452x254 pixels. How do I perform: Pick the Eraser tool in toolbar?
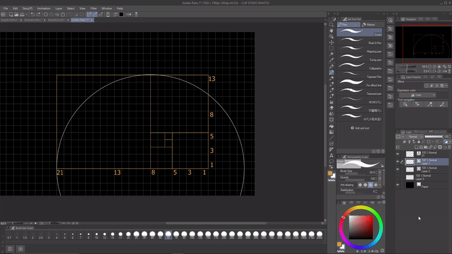332,107
